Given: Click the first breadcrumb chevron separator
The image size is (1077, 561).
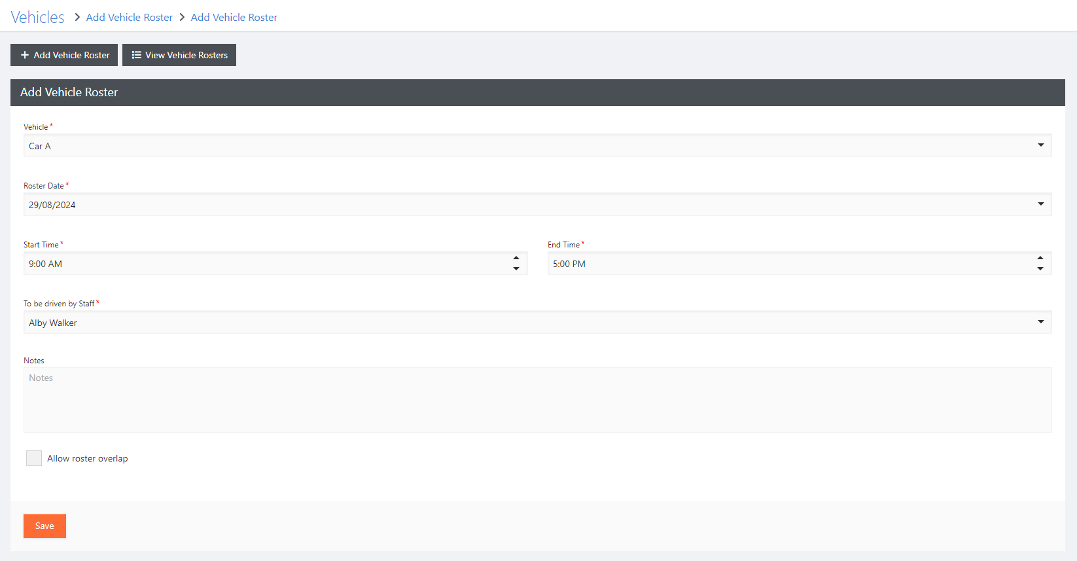Looking at the screenshot, I should 77,17.
